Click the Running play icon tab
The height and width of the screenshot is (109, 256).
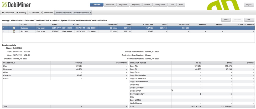pos(21,13)
